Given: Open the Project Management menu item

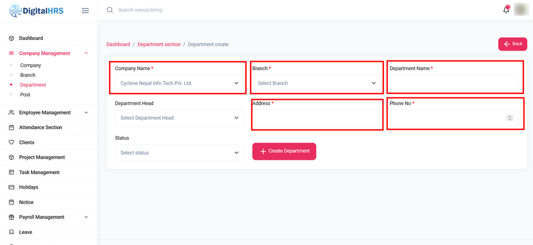Looking at the screenshot, I should pos(42,157).
